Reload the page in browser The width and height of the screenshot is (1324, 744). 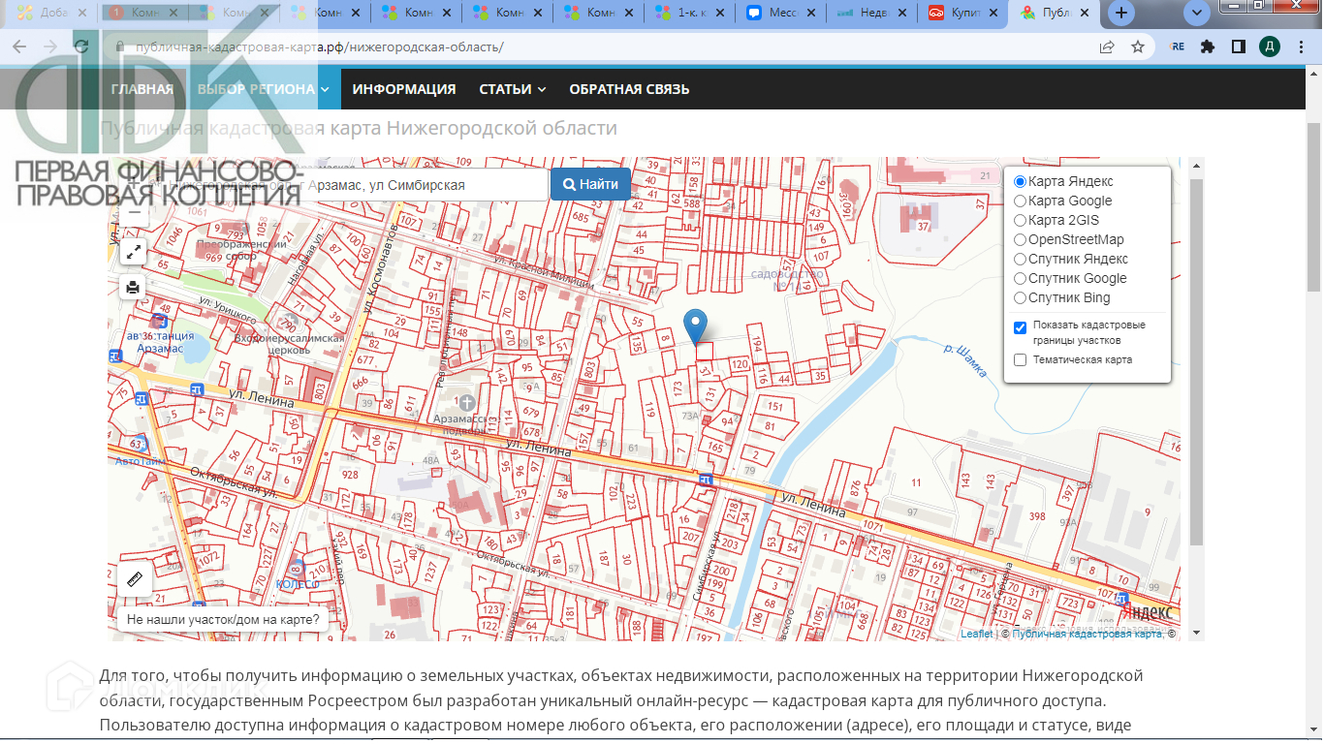pos(82,46)
